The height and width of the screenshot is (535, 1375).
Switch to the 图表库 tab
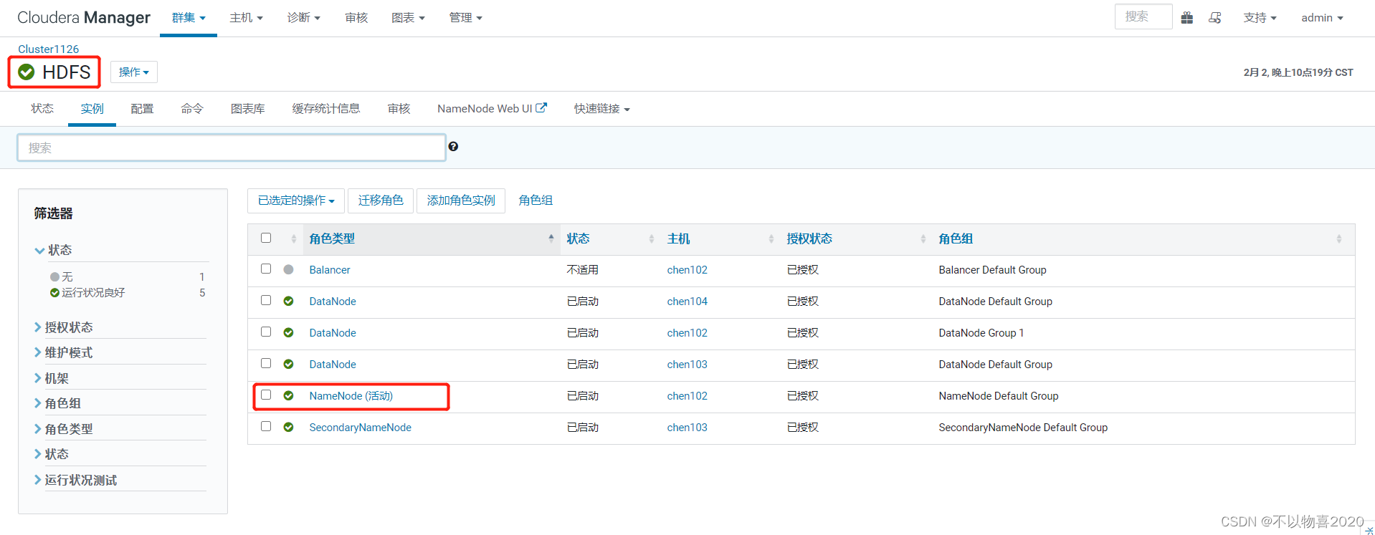(x=248, y=109)
